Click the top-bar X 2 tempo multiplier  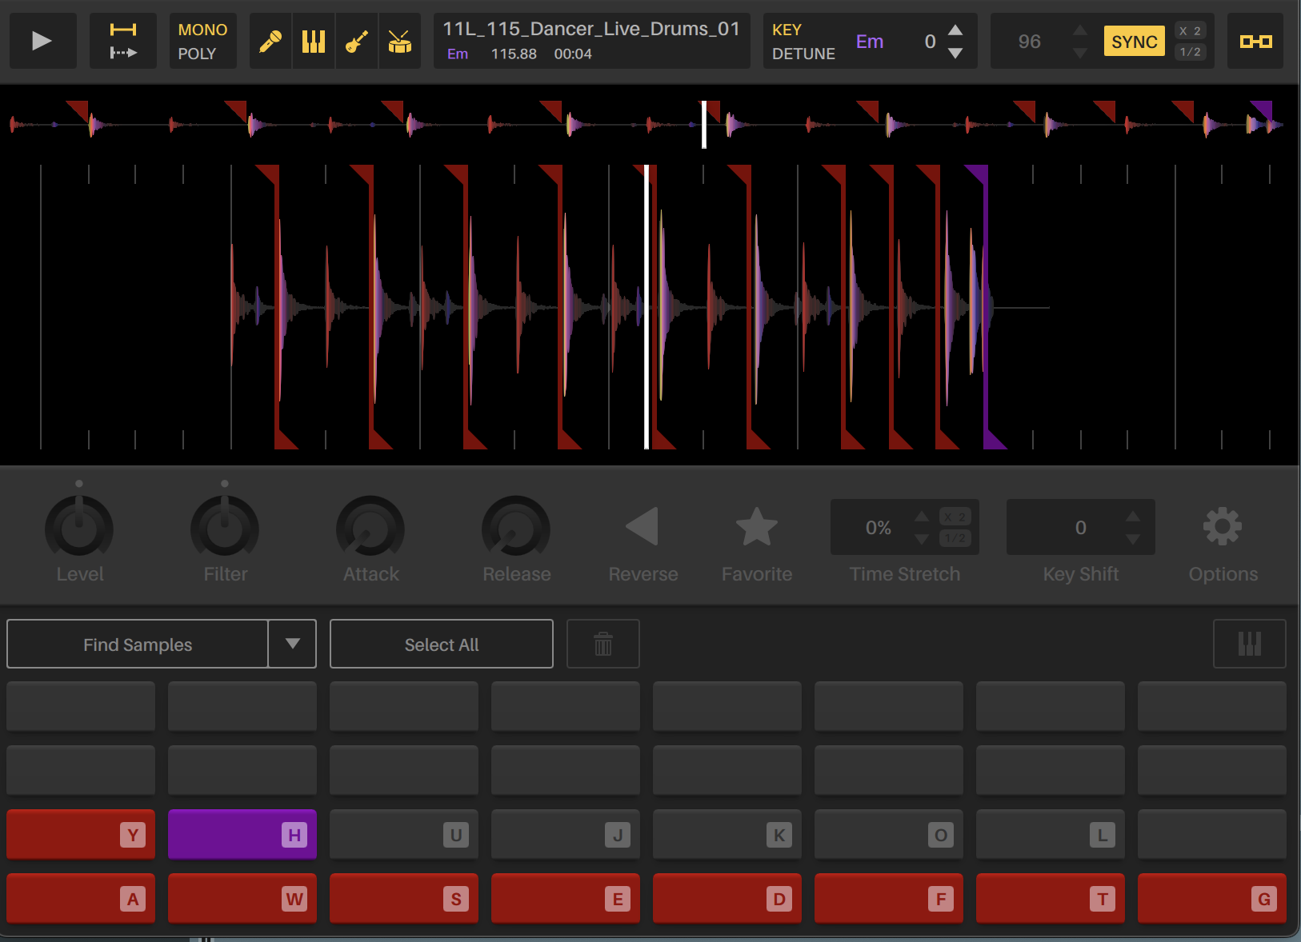(x=1190, y=30)
